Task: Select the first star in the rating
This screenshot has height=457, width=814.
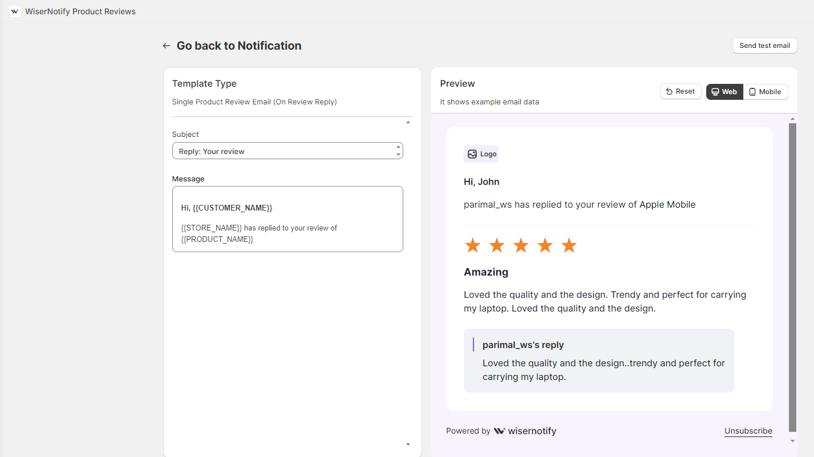Action: coord(472,246)
